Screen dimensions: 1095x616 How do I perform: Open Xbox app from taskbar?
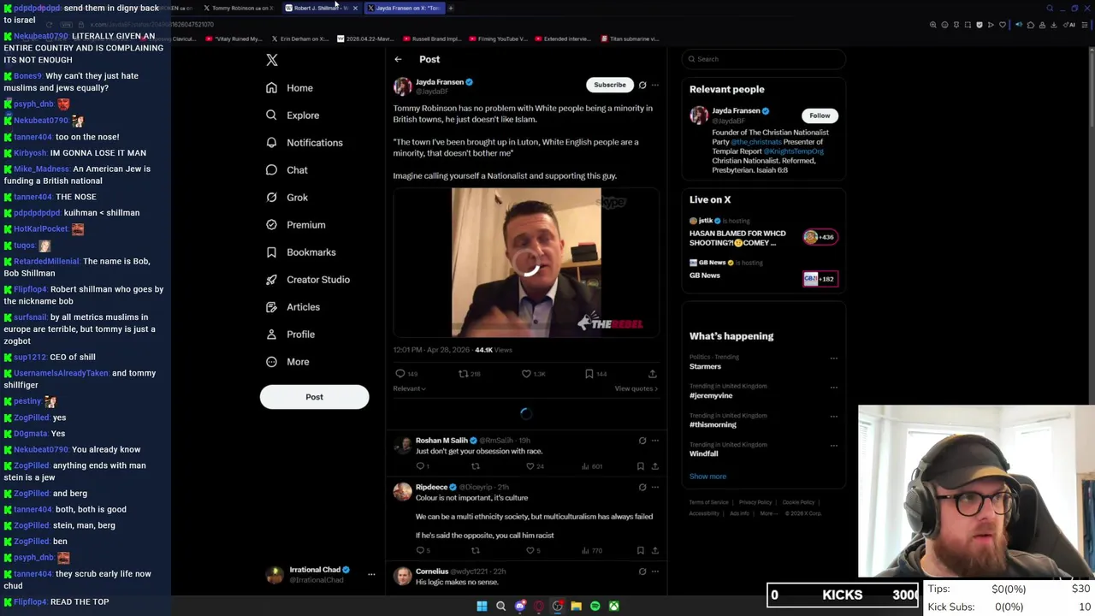pos(613,606)
